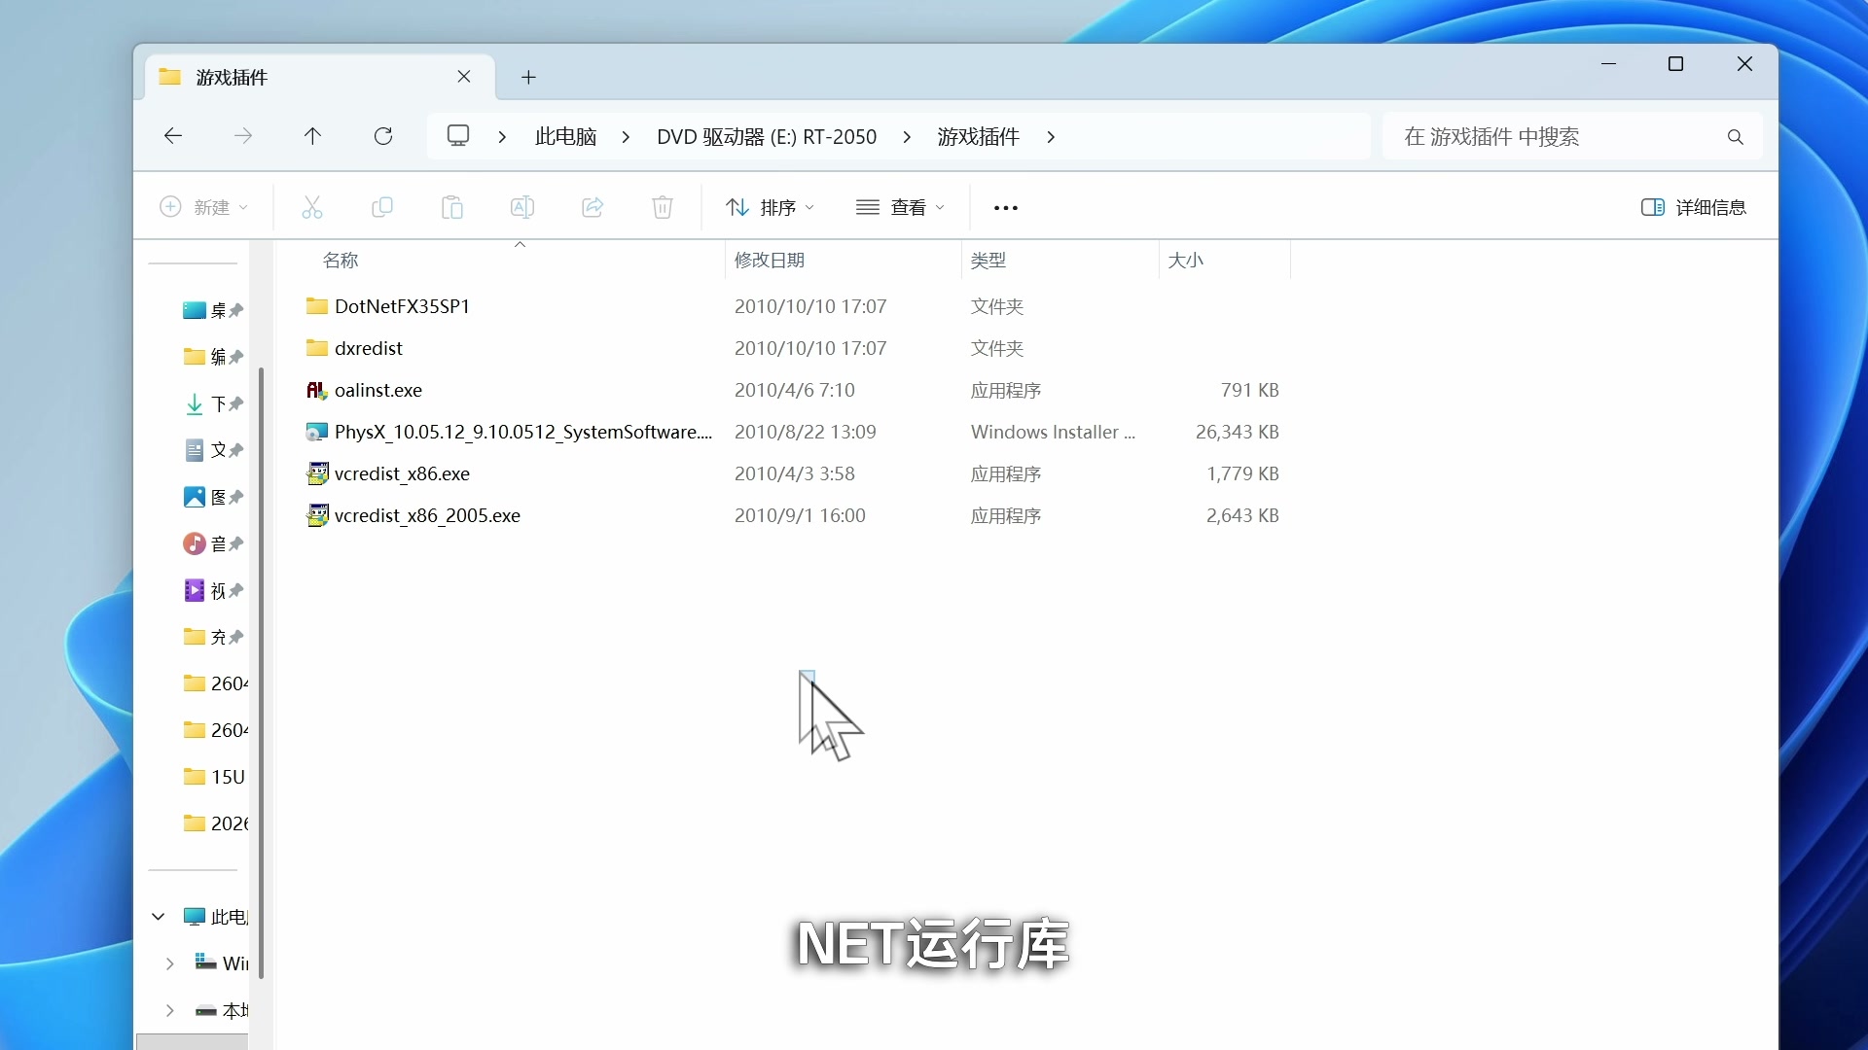Select the oalinst.exe application icon
This screenshot has width=1868, height=1050.
(316, 390)
